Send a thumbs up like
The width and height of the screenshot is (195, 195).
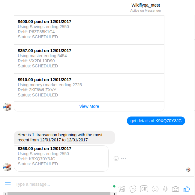(187, 189)
